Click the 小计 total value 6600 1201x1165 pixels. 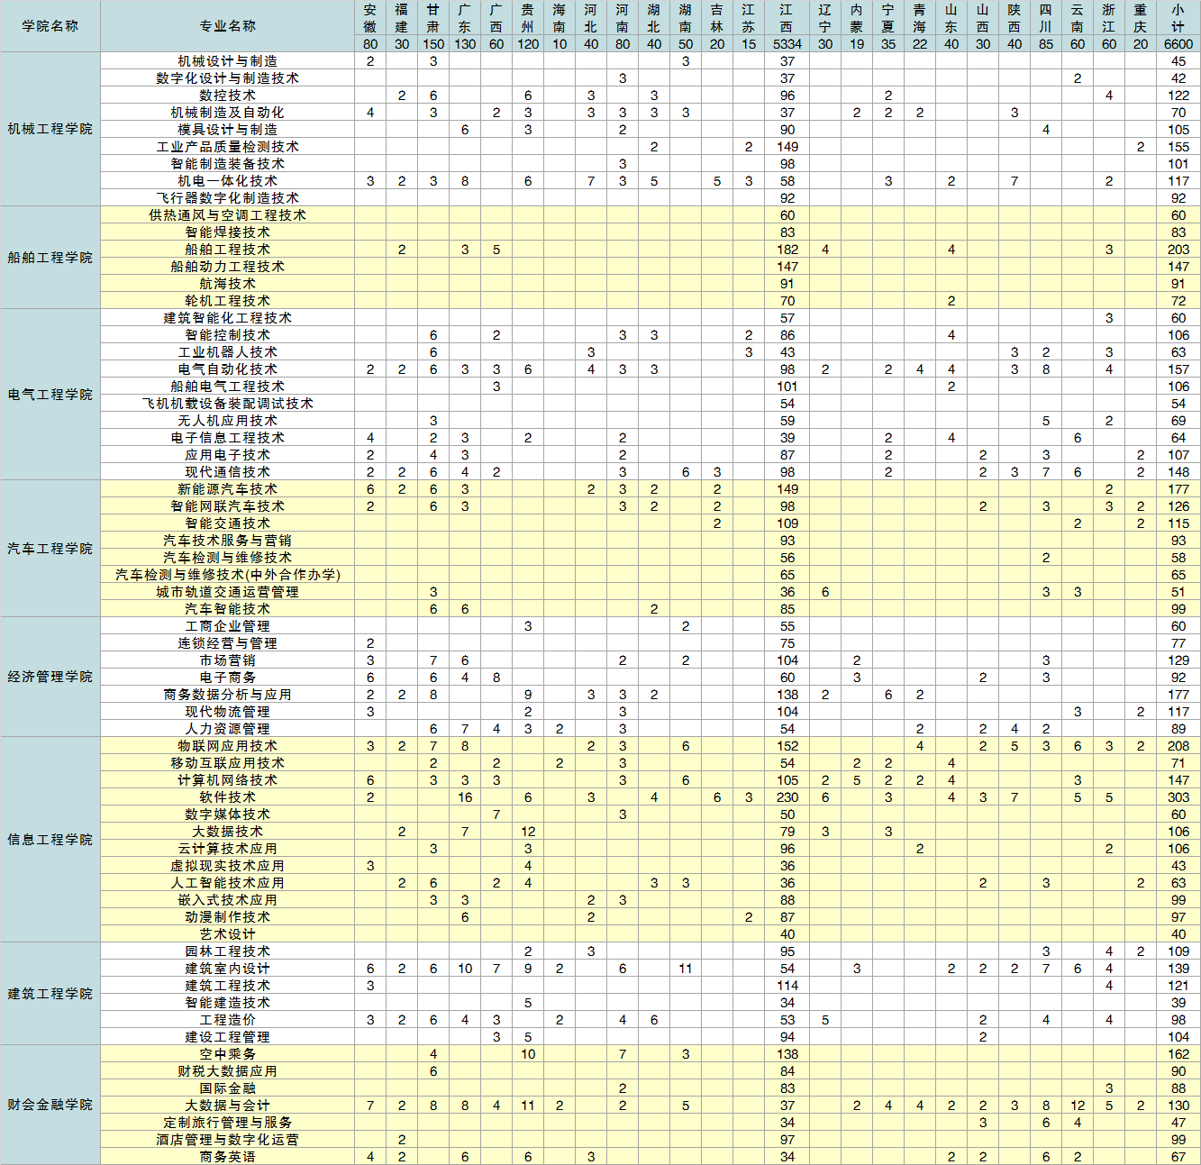point(1178,44)
